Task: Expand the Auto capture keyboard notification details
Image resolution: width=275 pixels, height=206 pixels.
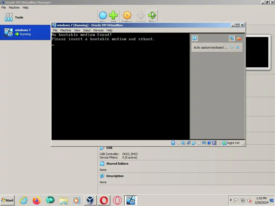Action: coord(231,47)
